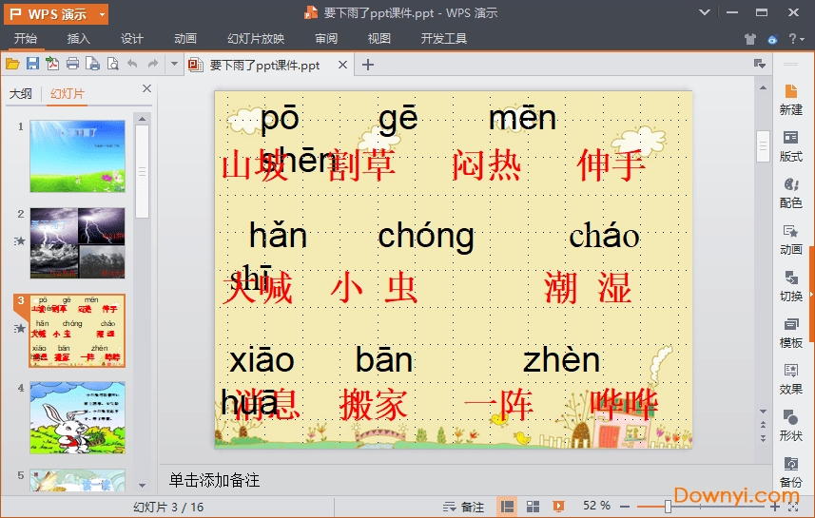Switch to slide sorter view
The height and width of the screenshot is (518, 815).
click(534, 507)
